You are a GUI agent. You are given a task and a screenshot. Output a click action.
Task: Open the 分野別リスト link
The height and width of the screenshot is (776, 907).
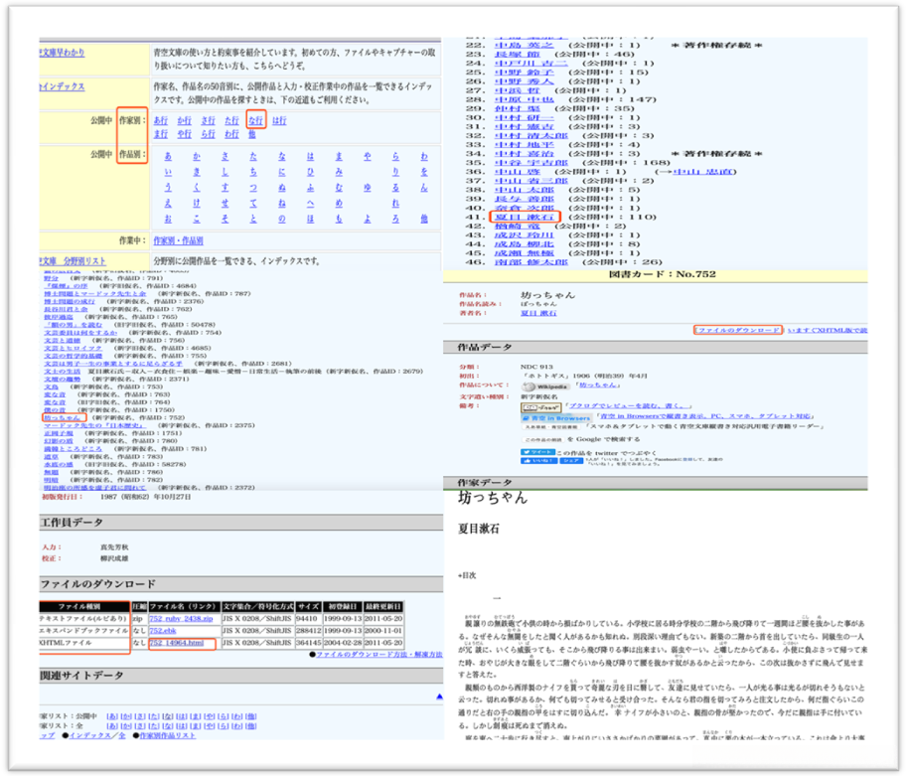[73, 261]
